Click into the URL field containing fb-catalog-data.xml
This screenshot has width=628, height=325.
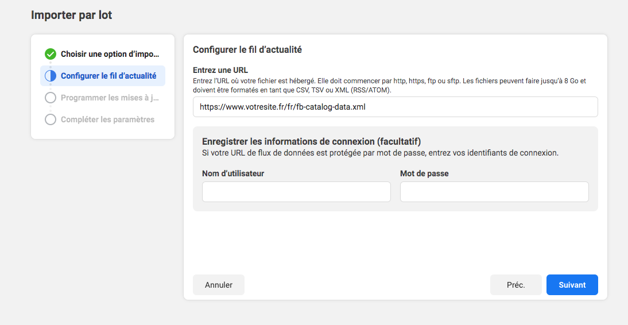pos(396,107)
